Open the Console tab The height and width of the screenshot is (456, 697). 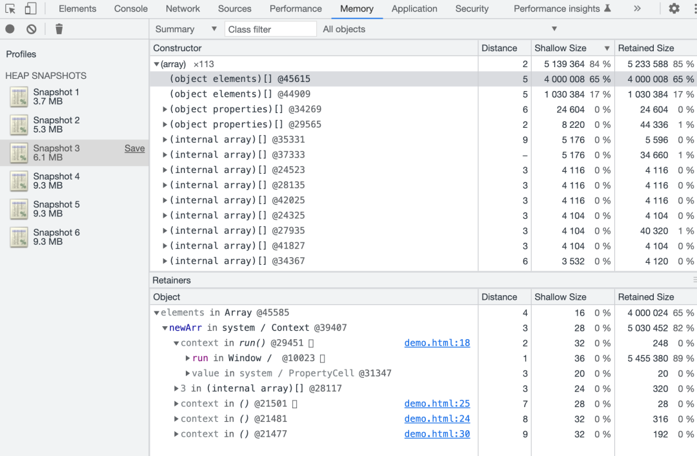click(131, 9)
